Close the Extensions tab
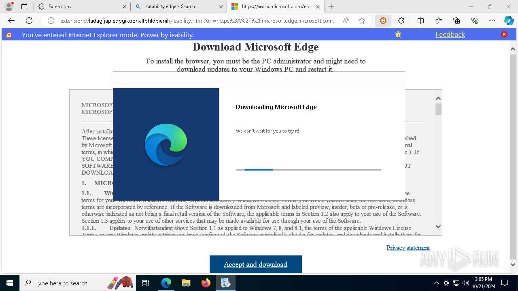Image resolution: width=518 pixels, height=291 pixels. tap(124, 6)
